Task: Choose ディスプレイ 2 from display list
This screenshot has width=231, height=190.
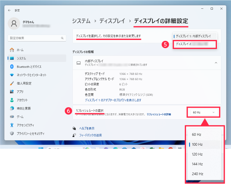Action: 195,44
